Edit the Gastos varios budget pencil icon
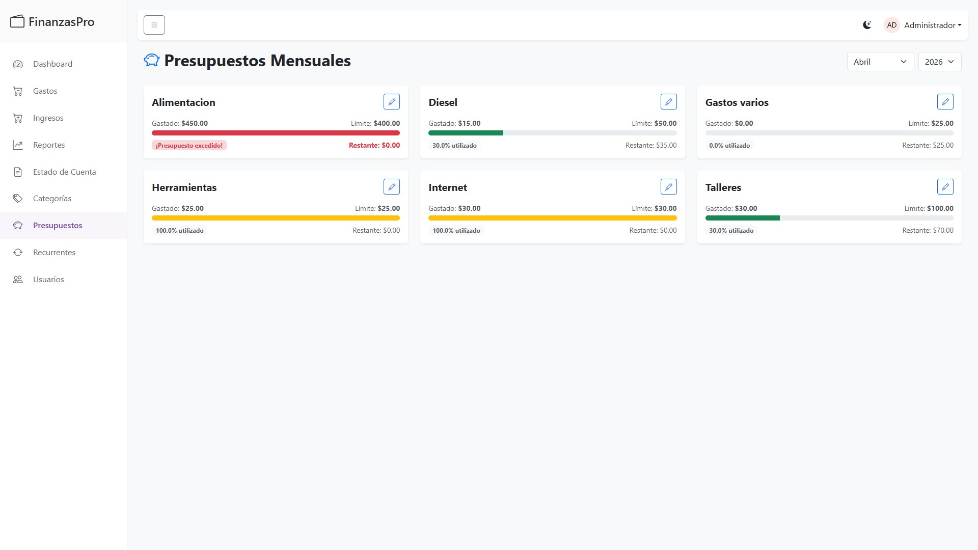The height and width of the screenshot is (550, 978). pos(945,102)
